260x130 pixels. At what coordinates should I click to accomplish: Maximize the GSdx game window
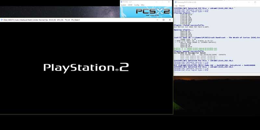163,20
